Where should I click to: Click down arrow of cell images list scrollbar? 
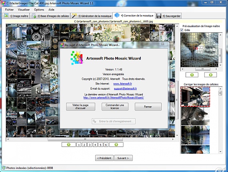pos(220,151)
